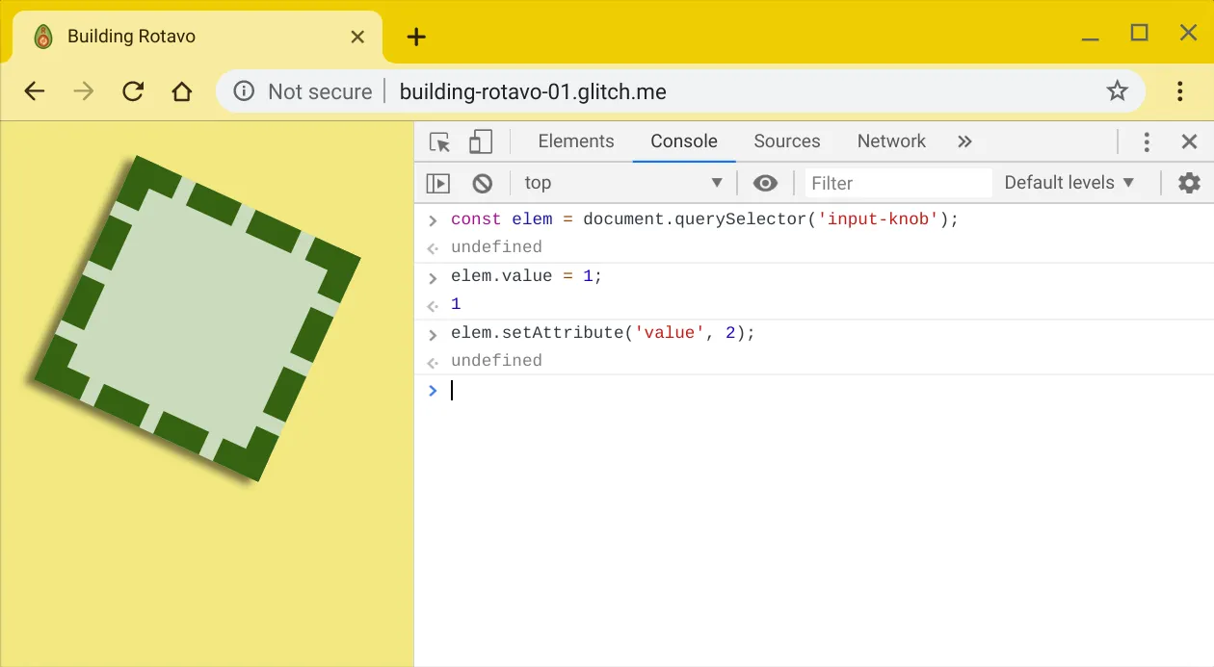Switch to the Sources panel
The height and width of the screenshot is (667, 1214).
(x=787, y=141)
